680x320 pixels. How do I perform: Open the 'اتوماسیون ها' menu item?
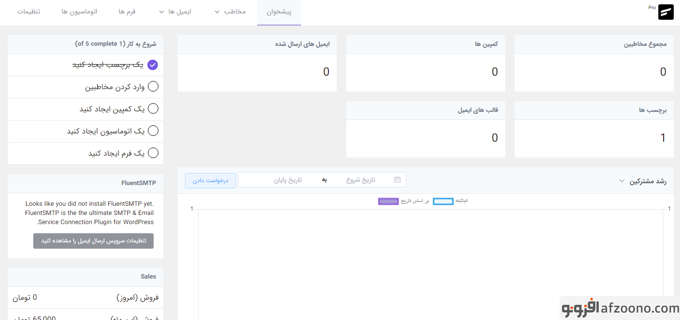[79, 12]
